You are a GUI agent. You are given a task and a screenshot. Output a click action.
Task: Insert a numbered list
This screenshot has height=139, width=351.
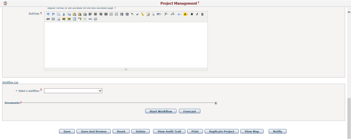(x=111, y=14)
